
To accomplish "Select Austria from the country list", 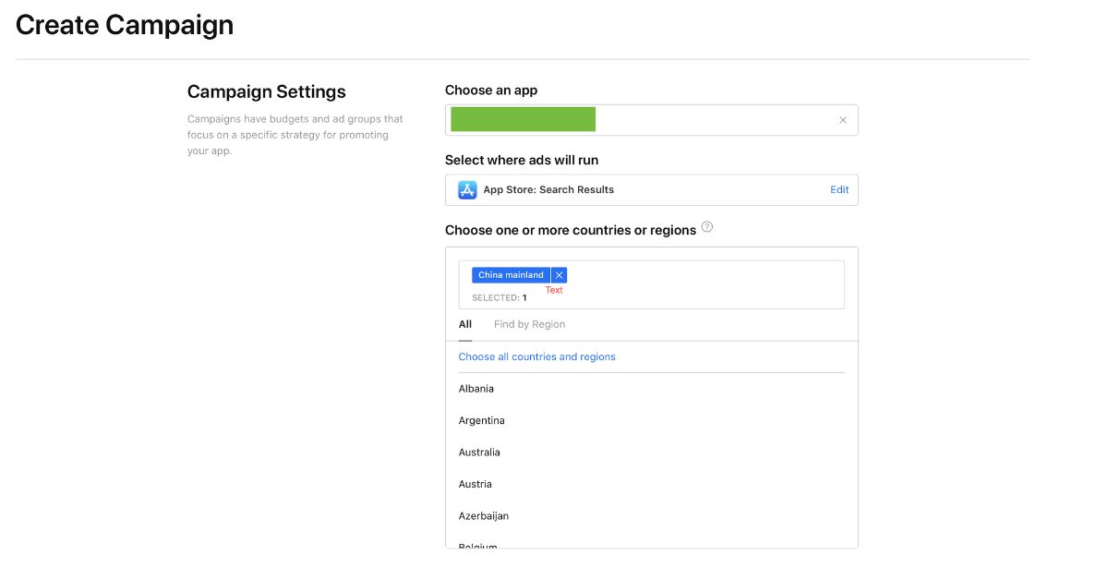I will (x=475, y=483).
